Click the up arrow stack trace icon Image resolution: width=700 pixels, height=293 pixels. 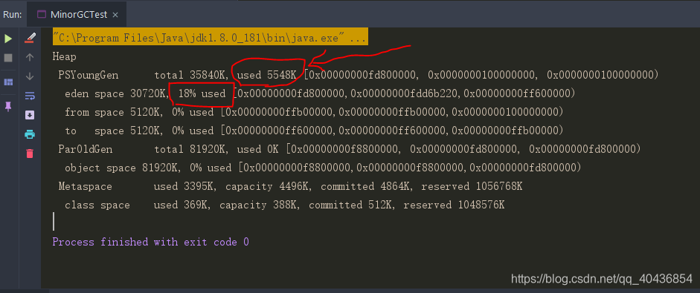(30, 57)
